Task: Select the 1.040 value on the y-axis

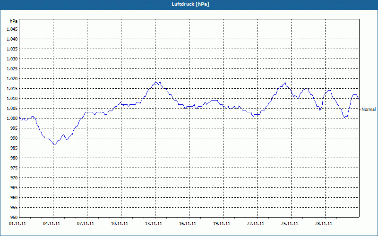Action: 12,39
